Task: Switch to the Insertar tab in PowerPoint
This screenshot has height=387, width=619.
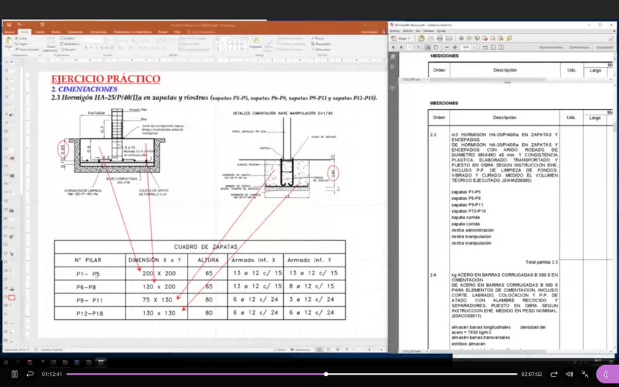Action: (x=40, y=31)
